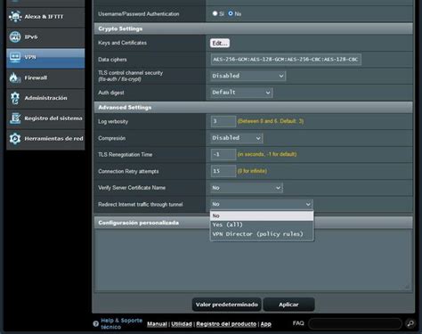Open the Manual link
Viewport: 422px width, 334px height.
(157, 324)
